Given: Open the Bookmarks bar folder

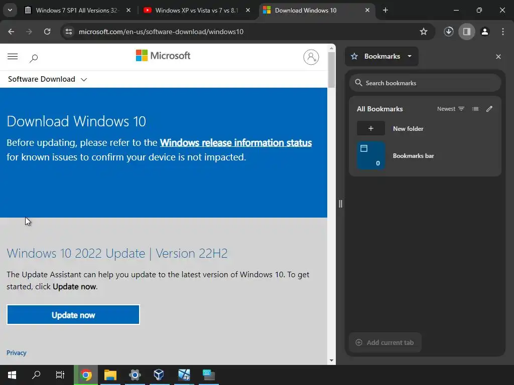Looking at the screenshot, I should coord(425,155).
